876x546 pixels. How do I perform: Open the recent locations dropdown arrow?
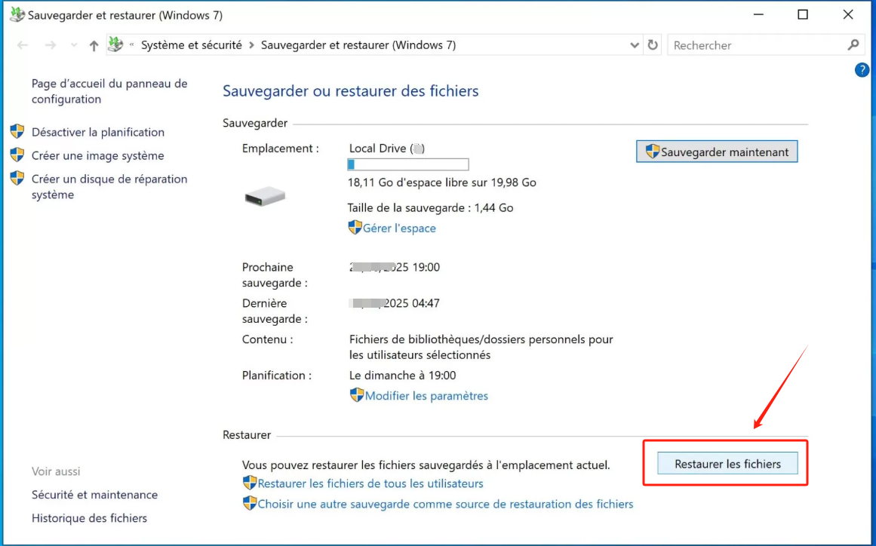coord(74,45)
